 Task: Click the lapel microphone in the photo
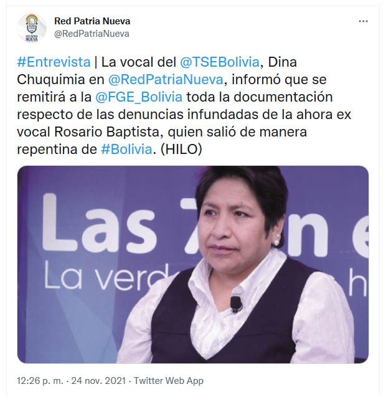(x=236, y=304)
